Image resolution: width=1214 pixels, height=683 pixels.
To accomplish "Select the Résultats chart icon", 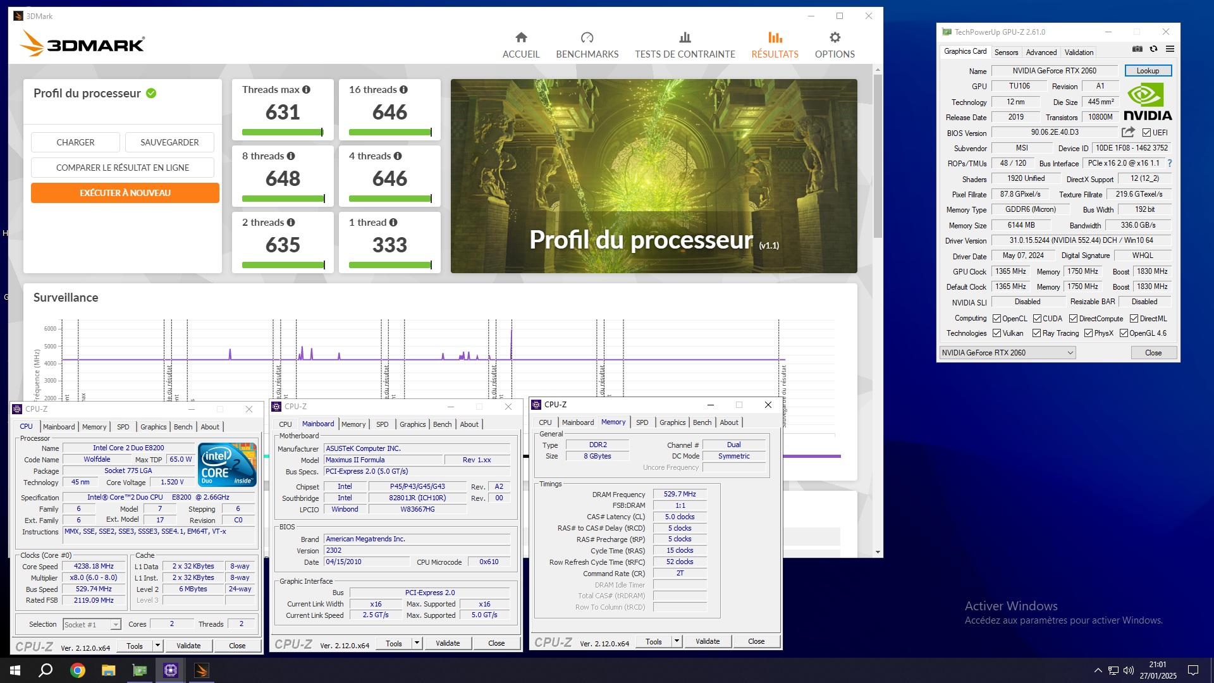I will tap(775, 37).
